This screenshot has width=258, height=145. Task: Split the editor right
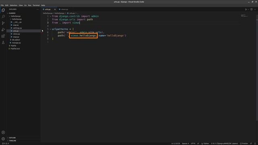tap(252, 9)
